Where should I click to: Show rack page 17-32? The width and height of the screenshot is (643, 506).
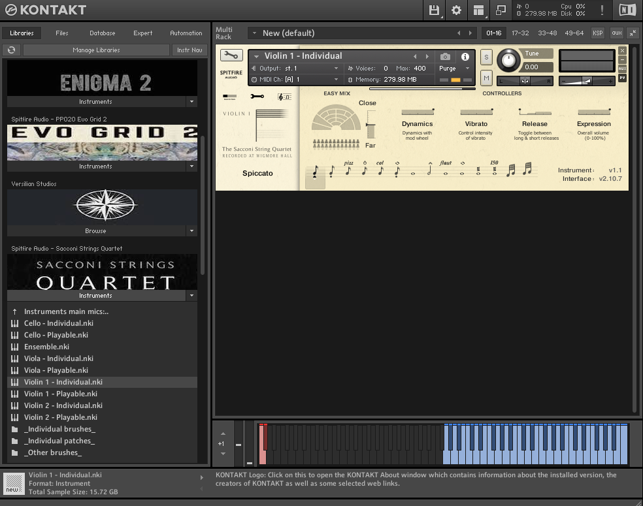tap(520, 33)
